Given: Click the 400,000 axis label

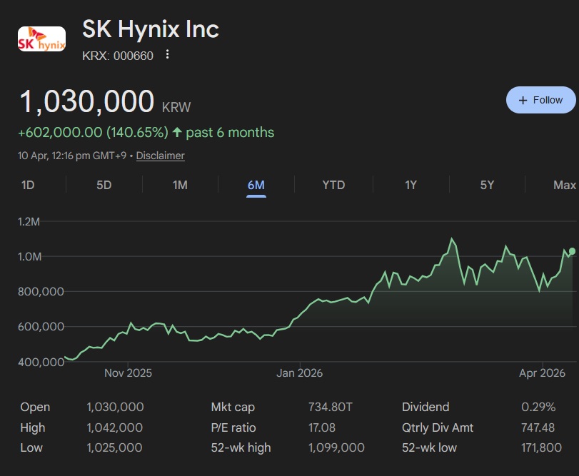Looking at the screenshot, I should tap(41, 362).
